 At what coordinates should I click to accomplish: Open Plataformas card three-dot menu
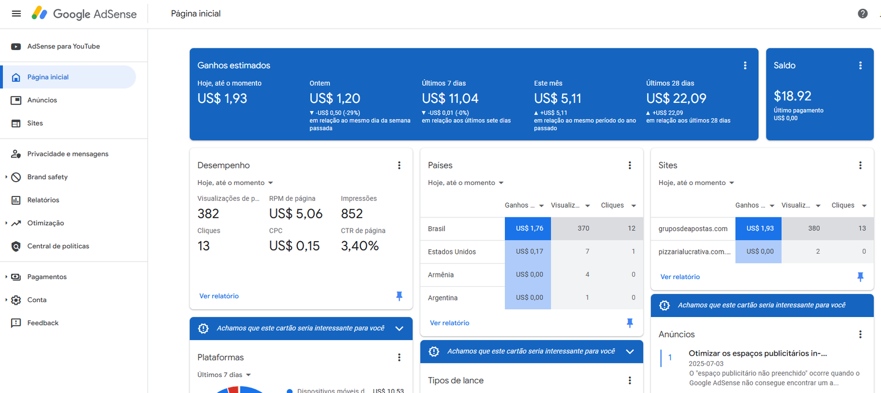(399, 358)
